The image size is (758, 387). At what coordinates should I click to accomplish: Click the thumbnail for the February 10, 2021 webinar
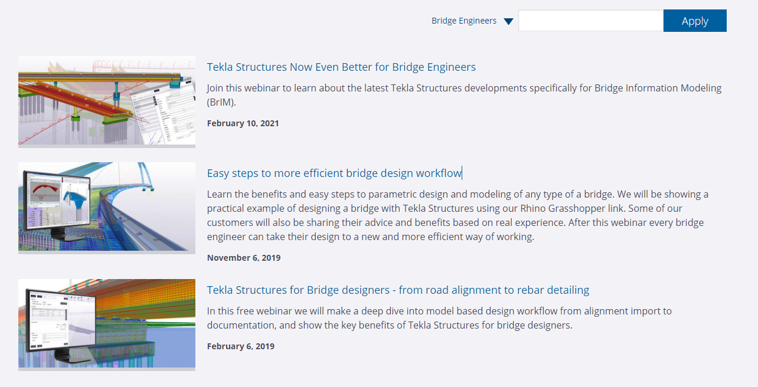click(107, 101)
